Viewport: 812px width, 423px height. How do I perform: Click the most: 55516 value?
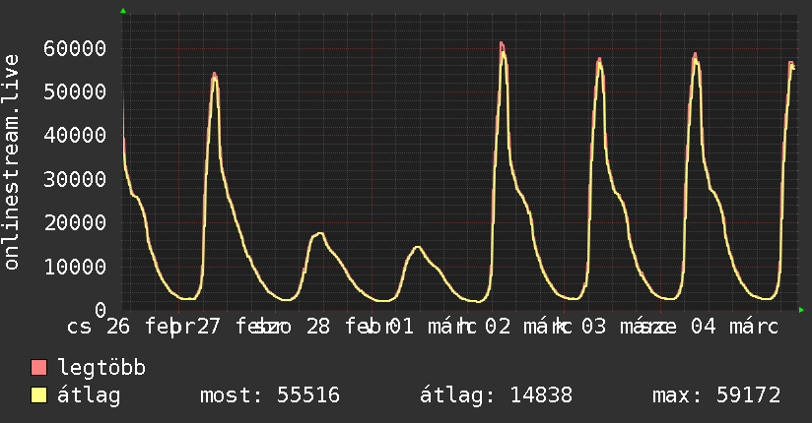point(270,395)
